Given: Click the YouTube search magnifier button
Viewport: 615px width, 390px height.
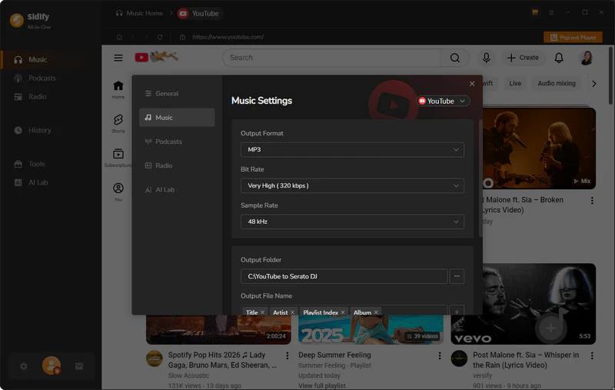Looking at the screenshot, I should coord(455,58).
